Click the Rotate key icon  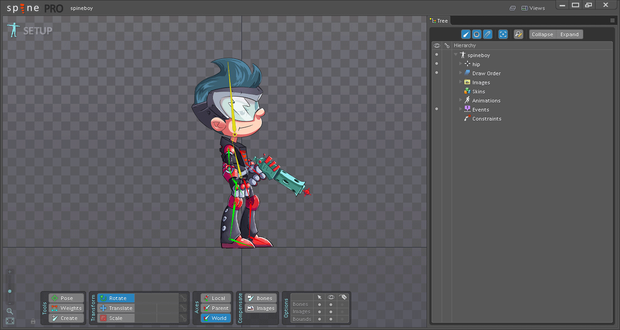[184, 298]
